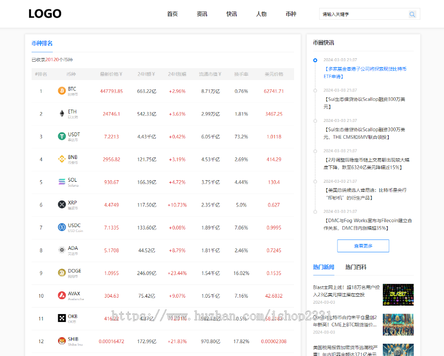This screenshot has width=444, height=356.
Task: Click the XRP coin icon
Action: pyautogui.click(x=62, y=204)
